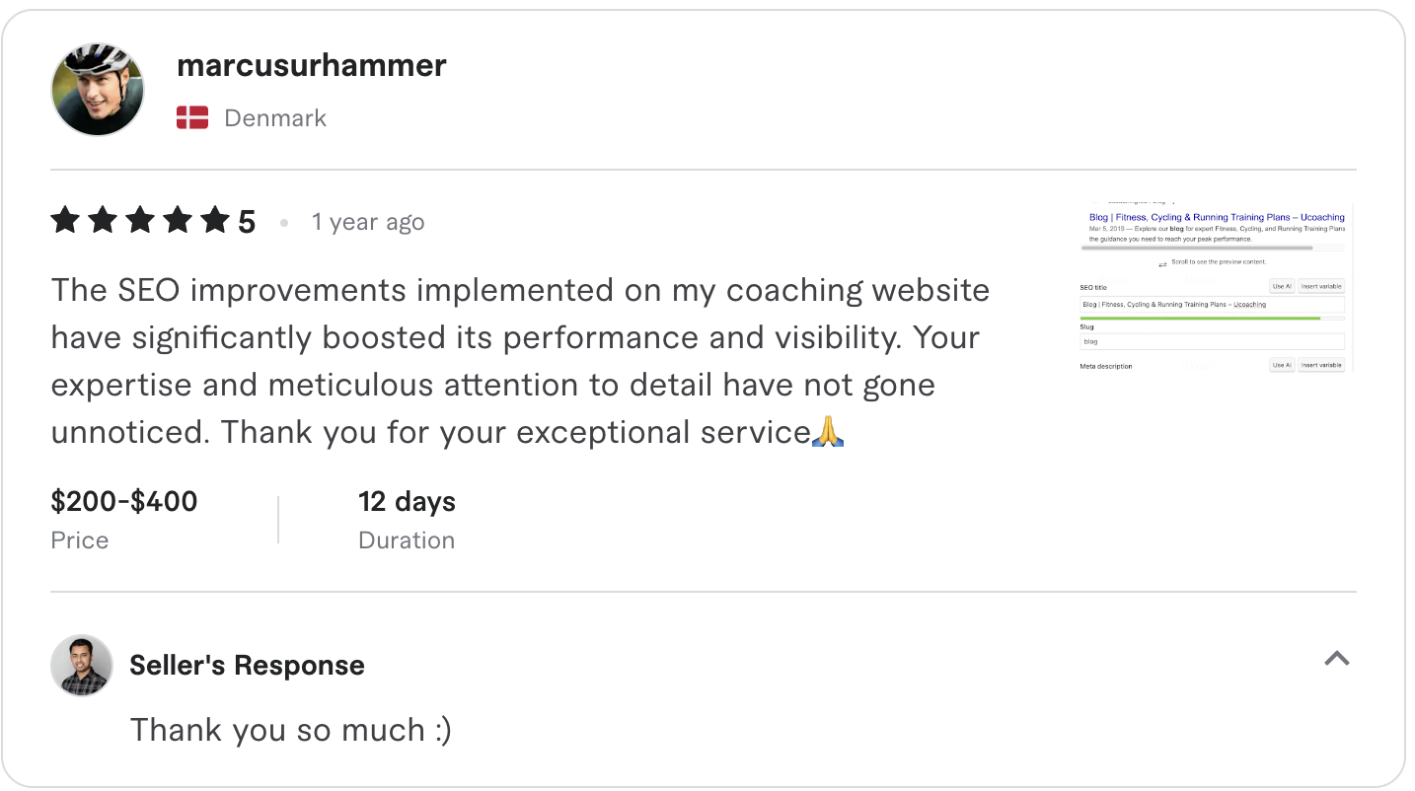Open the blog search result title link

click(1217, 217)
